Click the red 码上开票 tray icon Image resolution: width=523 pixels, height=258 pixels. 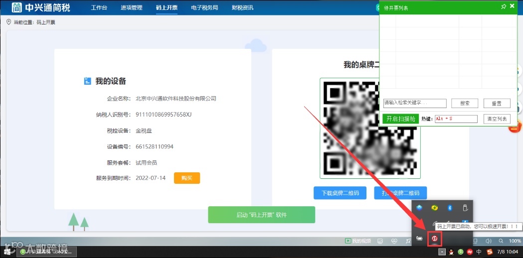pyautogui.click(x=435, y=239)
